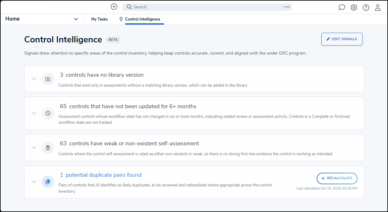Click the duplicate pairs copy icon

[x=48, y=182]
